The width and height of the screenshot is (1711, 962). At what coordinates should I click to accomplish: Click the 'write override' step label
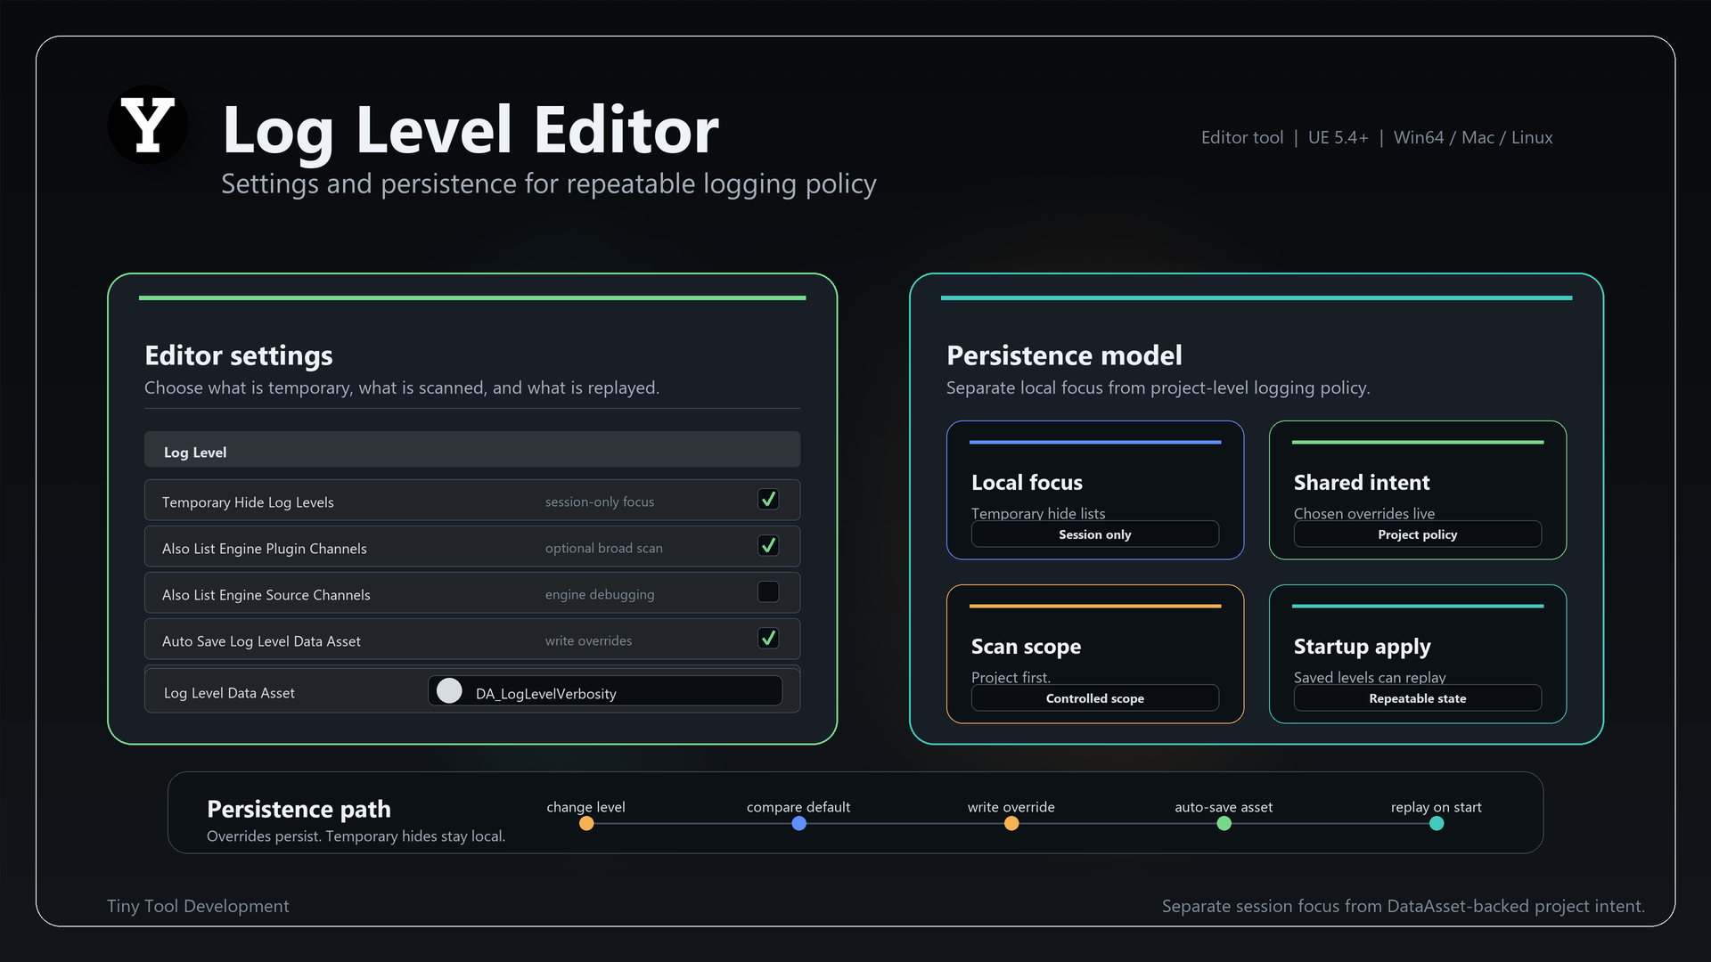(1011, 807)
